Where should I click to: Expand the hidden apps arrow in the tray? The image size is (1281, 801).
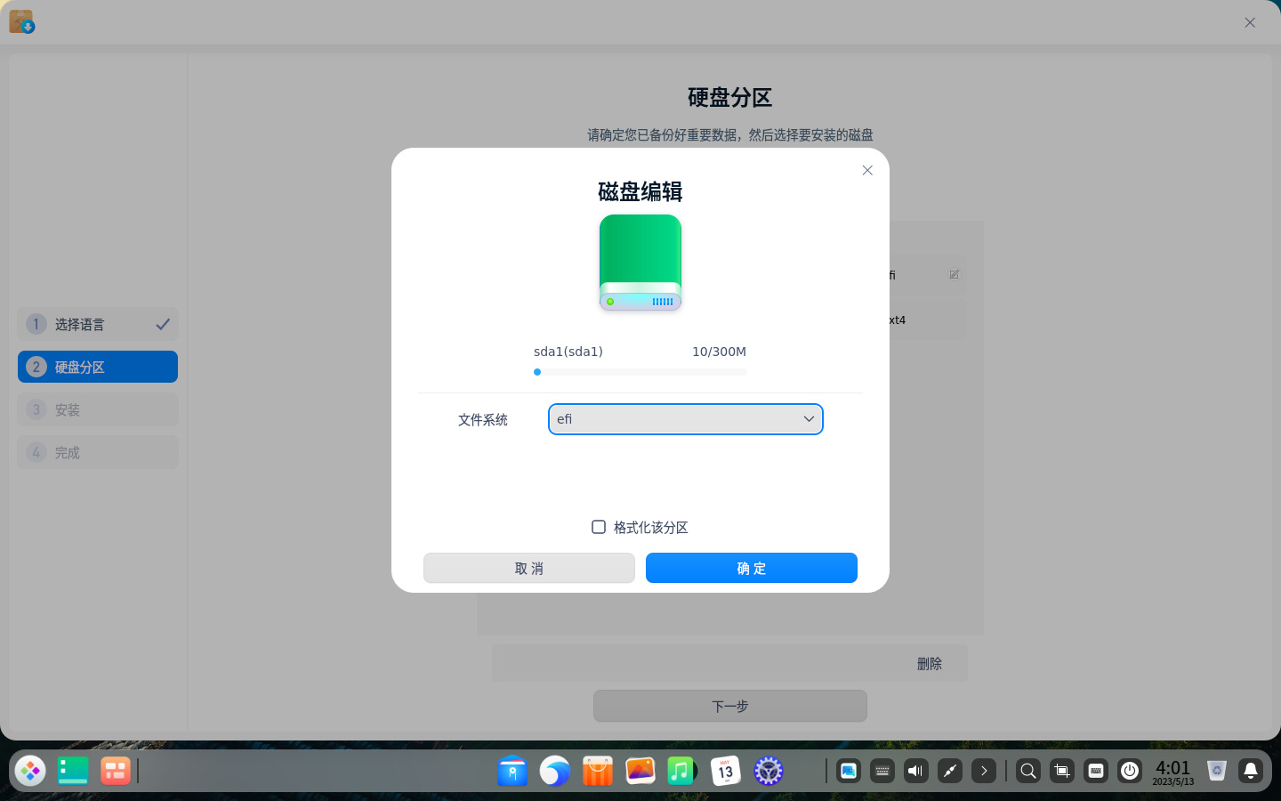click(x=983, y=771)
